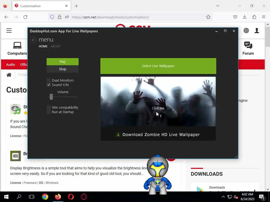Click the Firefox taskbar icon
The width and height of the screenshot is (270, 202).
pos(58,197)
